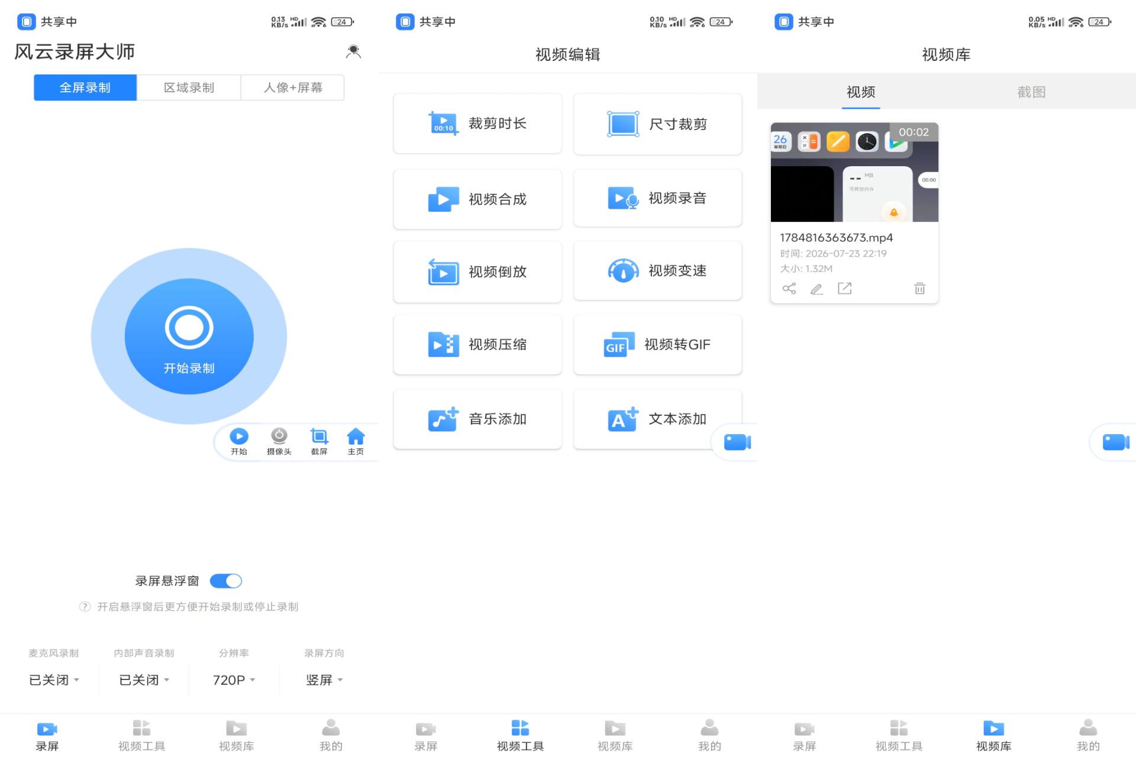
Task: Open the 内部声音录制 dropdown
Action: coord(144,680)
